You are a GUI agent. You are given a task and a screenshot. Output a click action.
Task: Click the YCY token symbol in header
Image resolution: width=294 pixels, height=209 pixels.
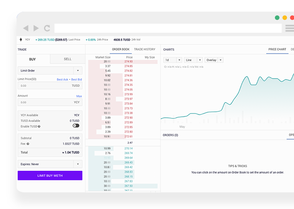pos(27,39)
